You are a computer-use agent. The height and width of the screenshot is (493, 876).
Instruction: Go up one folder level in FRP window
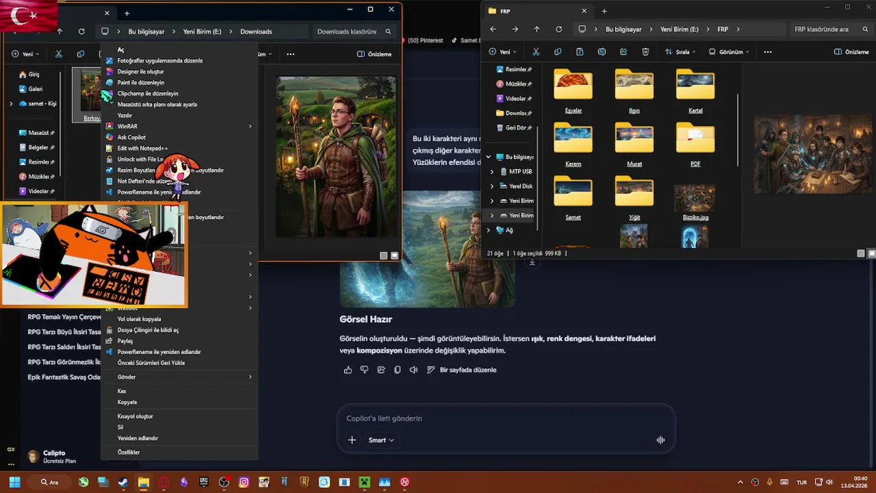point(537,29)
